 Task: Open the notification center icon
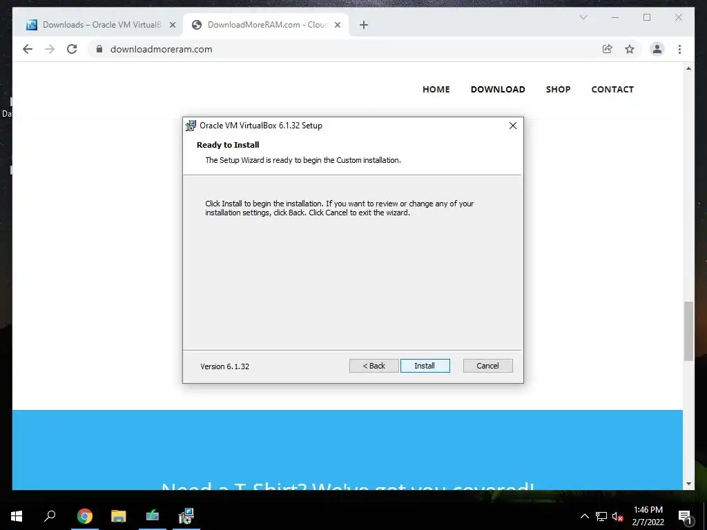coord(685,516)
